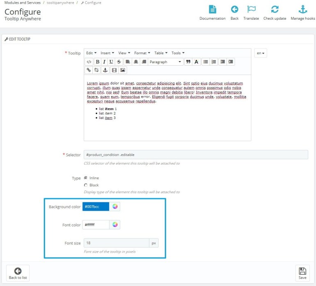Select Inline type radio button

pyautogui.click(x=86, y=178)
